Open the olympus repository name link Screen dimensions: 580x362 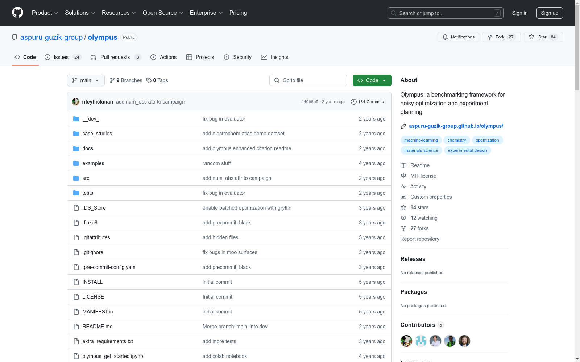coord(103,37)
